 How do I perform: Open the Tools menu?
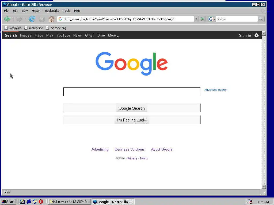pos(66,11)
